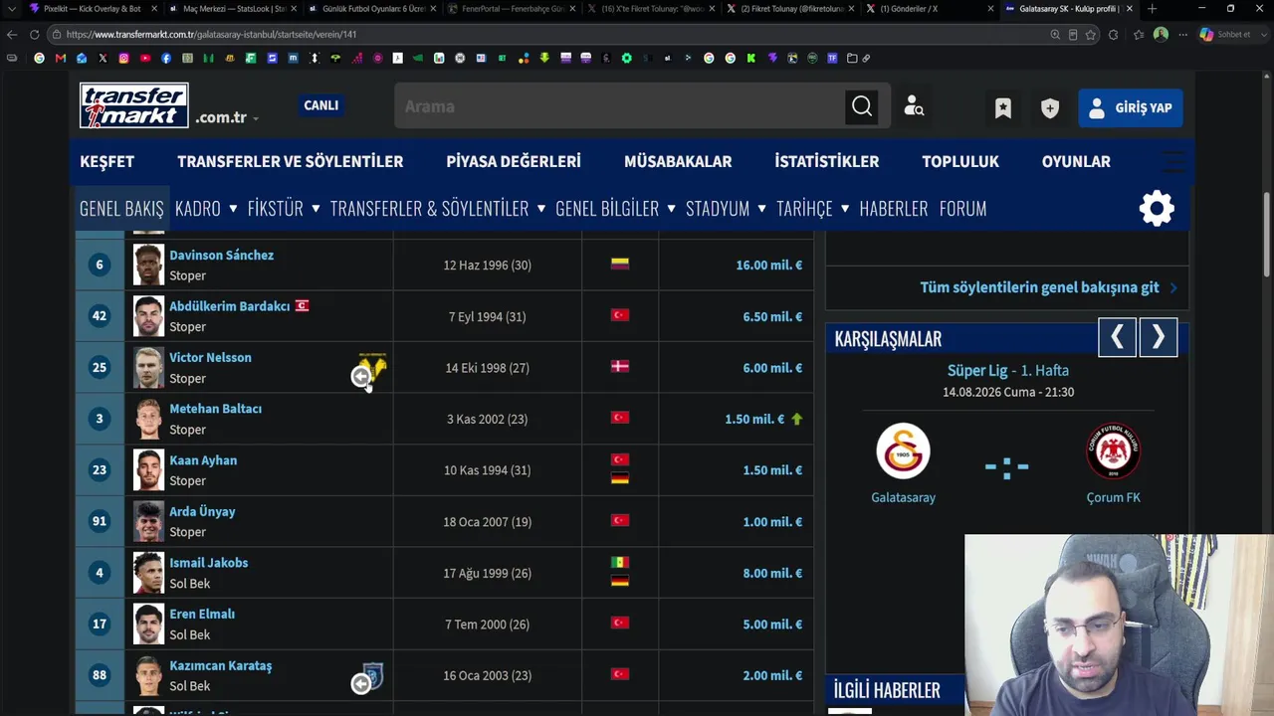The width and height of the screenshot is (1274, 716).
Task: Click Victor Nelsson's transfer club badge
Action: point(373,366)
